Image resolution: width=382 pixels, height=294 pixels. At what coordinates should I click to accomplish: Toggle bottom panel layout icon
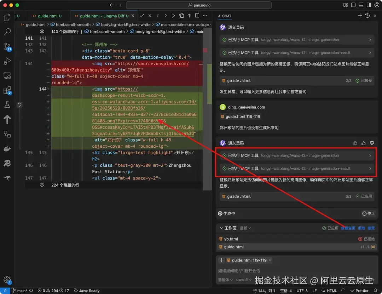point(361,5)
